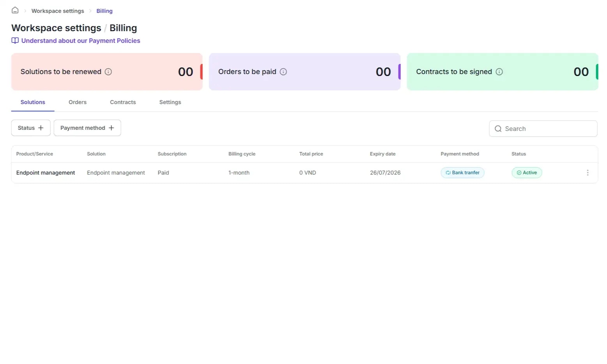The height and width of the screenshot is (364, 607).
Task: Switch to the Settings tab
Action: pyautogui.click(x=170, y=102)
